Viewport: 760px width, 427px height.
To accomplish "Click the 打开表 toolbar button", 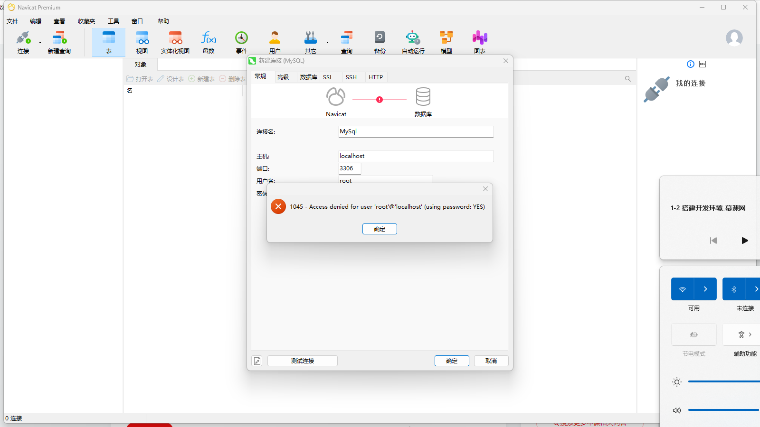I will [x=140, y=79].
